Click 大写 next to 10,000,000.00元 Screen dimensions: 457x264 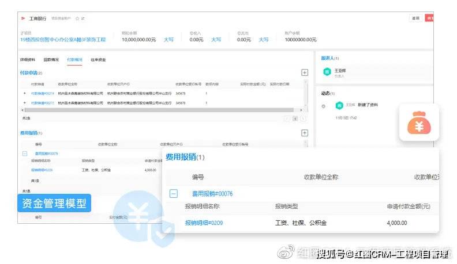coord(168,40)
